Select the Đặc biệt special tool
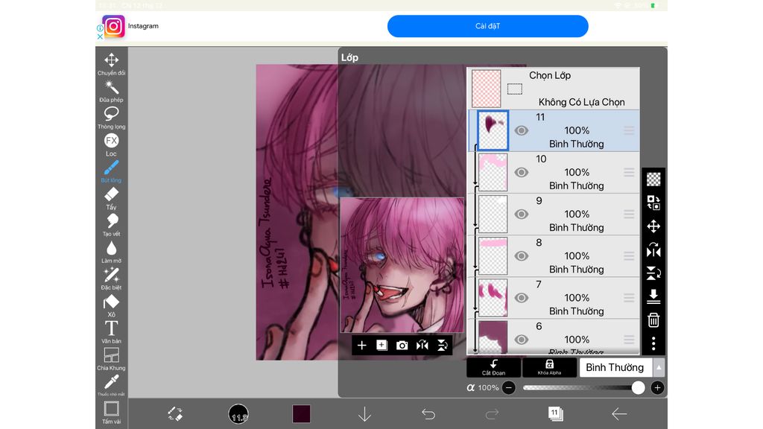This screenshot has width=763, height=429. coord(112,279)
